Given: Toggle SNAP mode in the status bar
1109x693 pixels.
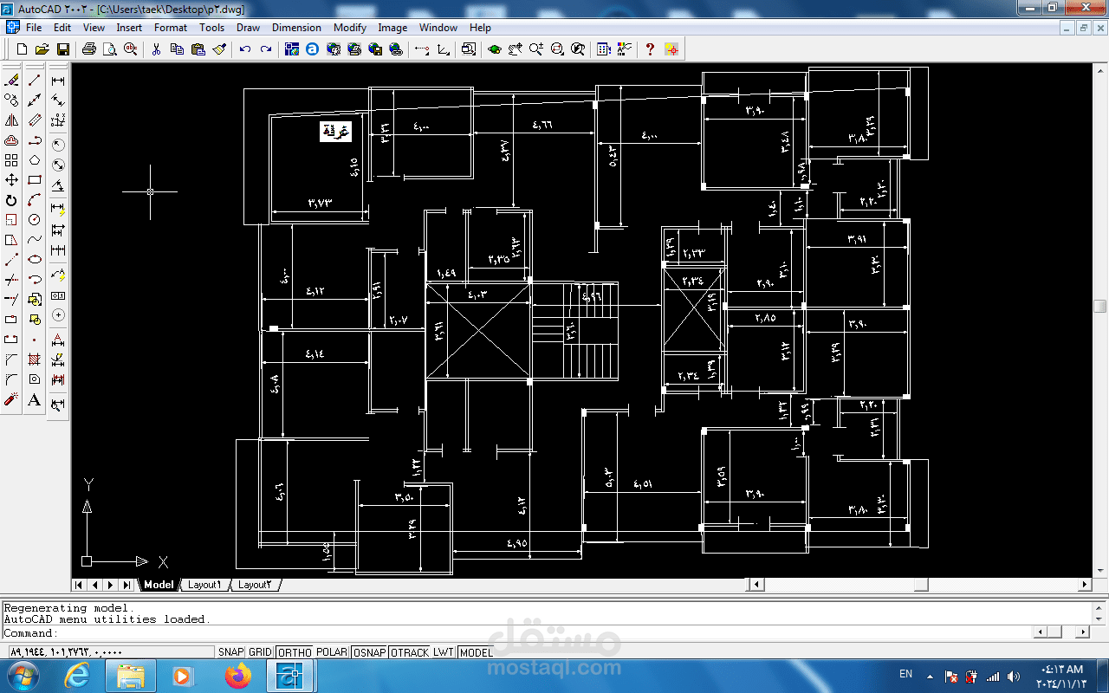Looking at the screenshot, I should [230, 652].
